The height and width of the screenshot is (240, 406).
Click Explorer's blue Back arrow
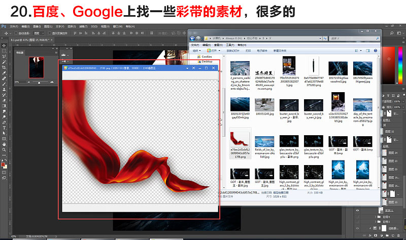pos(192,38)
